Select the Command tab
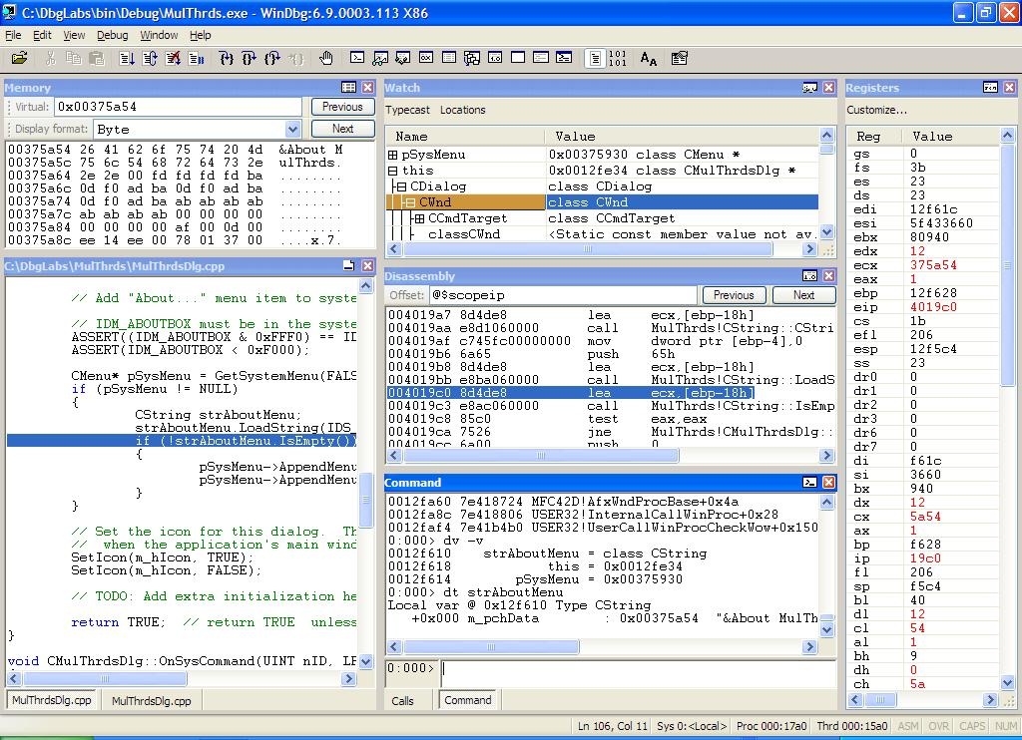Screen dimensions: 1022x740 point(468,700)
